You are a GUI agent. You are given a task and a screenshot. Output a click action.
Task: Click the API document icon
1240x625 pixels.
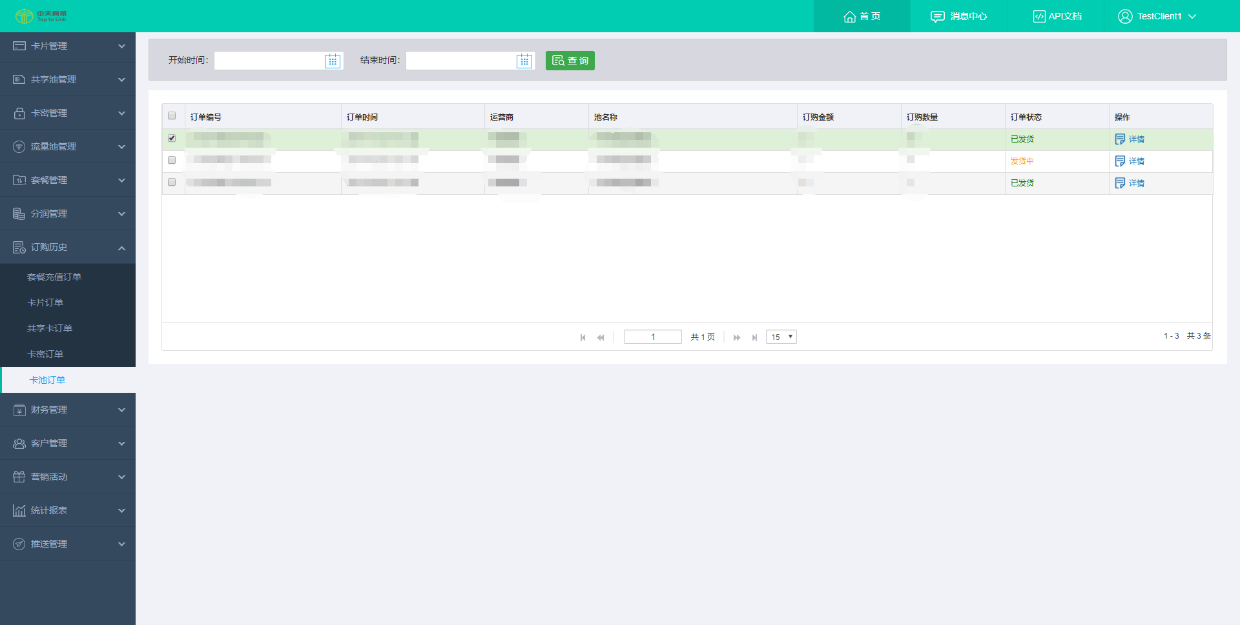(1039, 16)
